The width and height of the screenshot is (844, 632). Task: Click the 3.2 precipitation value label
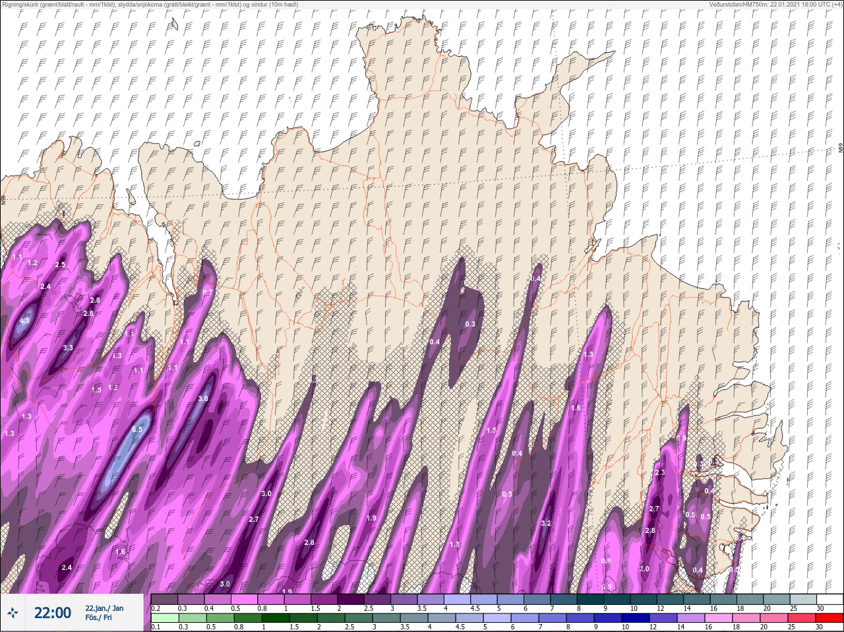pos(545,523)
